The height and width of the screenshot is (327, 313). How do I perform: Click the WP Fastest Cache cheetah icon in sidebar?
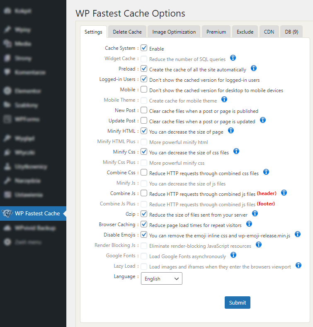(7, 213)
